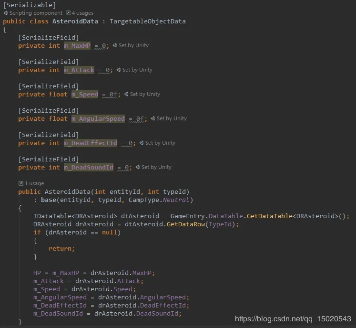Click the highlighted m_MaxHP field declaration

coord(77,46)
